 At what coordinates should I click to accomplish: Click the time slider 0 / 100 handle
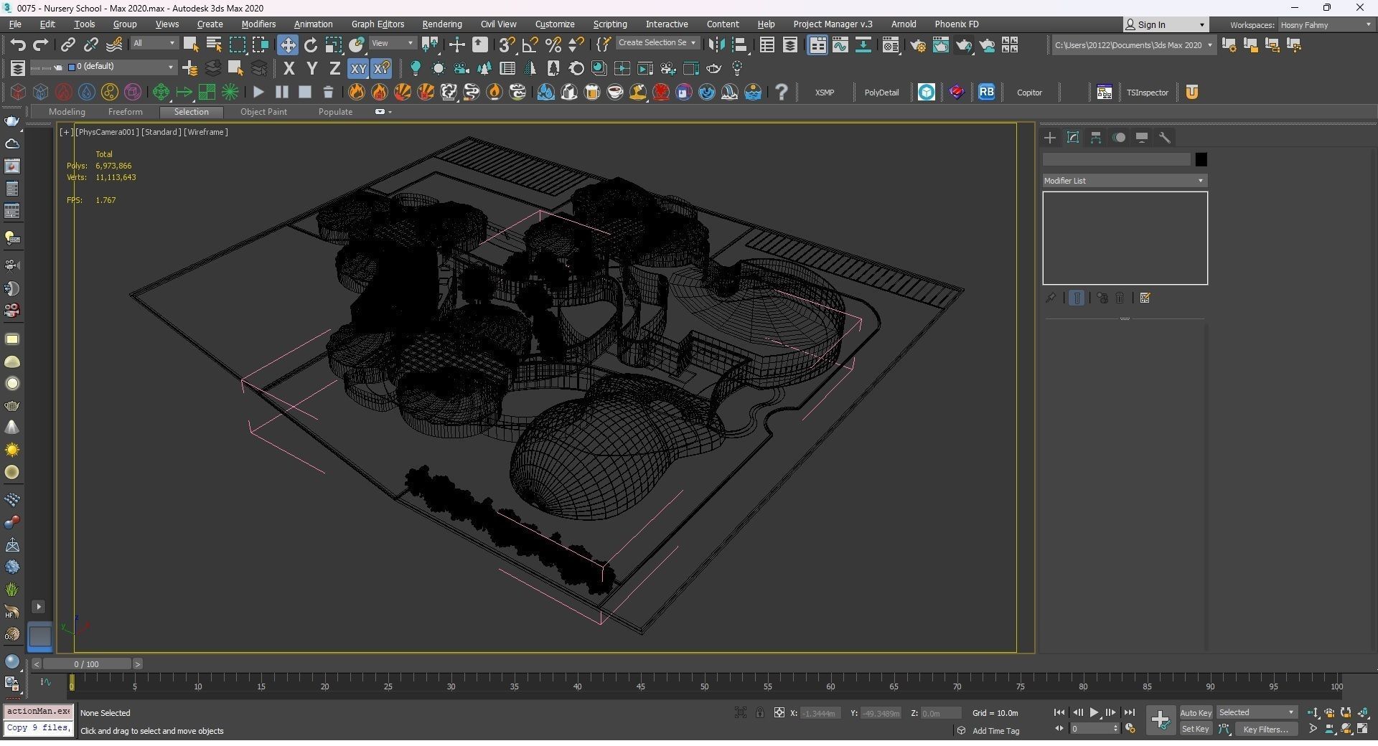click(x=87, y=664)
